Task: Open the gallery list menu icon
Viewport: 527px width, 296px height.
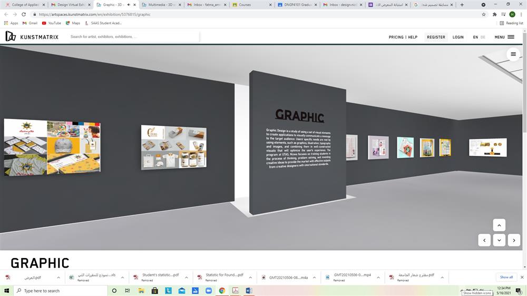Action: pos(513,54)
